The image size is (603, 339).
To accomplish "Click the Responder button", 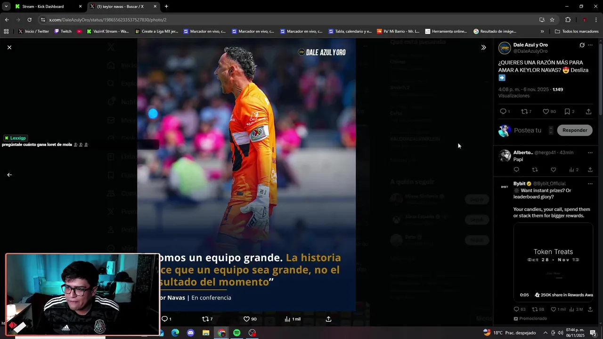I will point(575,130).
